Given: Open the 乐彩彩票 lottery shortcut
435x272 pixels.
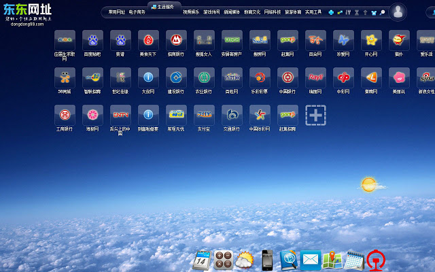Looking at the screenshot, I should click(260, 78).
